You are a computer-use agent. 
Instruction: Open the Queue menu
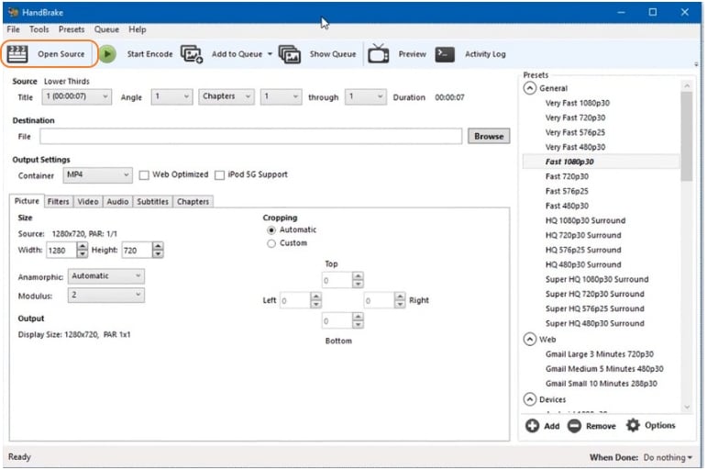pyautogui.click(x=106, y=29)
